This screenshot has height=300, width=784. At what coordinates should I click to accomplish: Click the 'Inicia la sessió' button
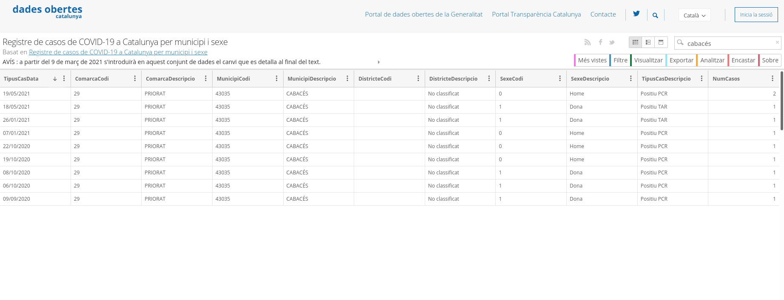coord(756,15)
